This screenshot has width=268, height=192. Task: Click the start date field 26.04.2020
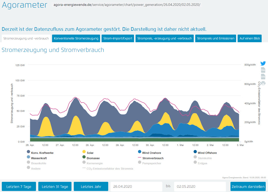(x=136, y=187)
